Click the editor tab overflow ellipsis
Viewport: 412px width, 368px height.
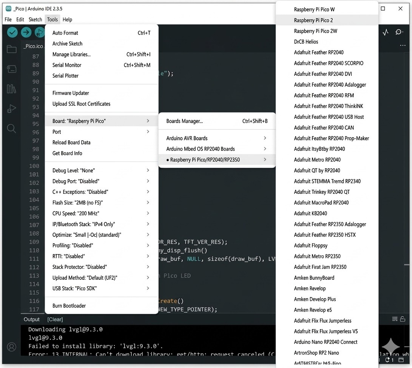click(x=403, y=45)
